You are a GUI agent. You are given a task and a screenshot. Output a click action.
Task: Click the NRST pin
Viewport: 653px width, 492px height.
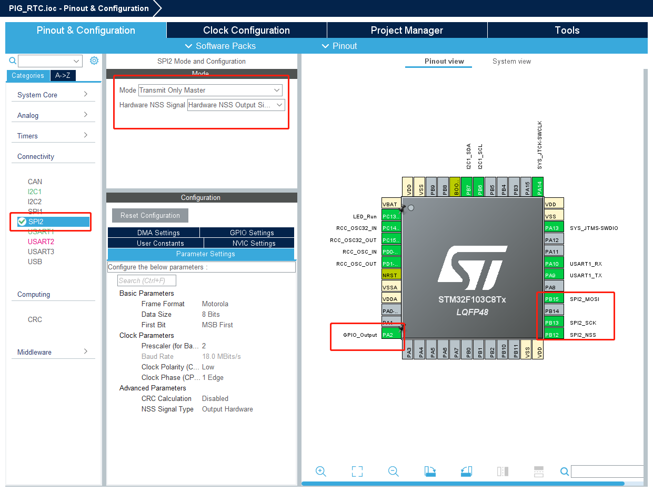coord(391,275)
